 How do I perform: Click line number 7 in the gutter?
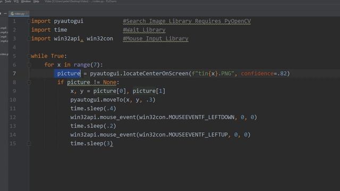[x=14, y=74]
